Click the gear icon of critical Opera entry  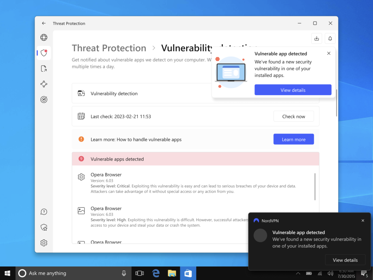click(81, 177)
